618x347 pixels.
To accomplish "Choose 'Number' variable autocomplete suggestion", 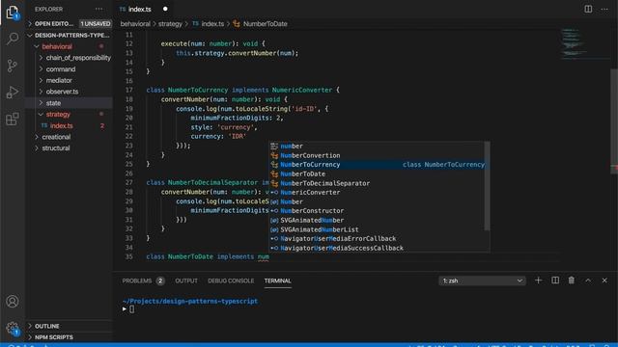I will [378, 201].
